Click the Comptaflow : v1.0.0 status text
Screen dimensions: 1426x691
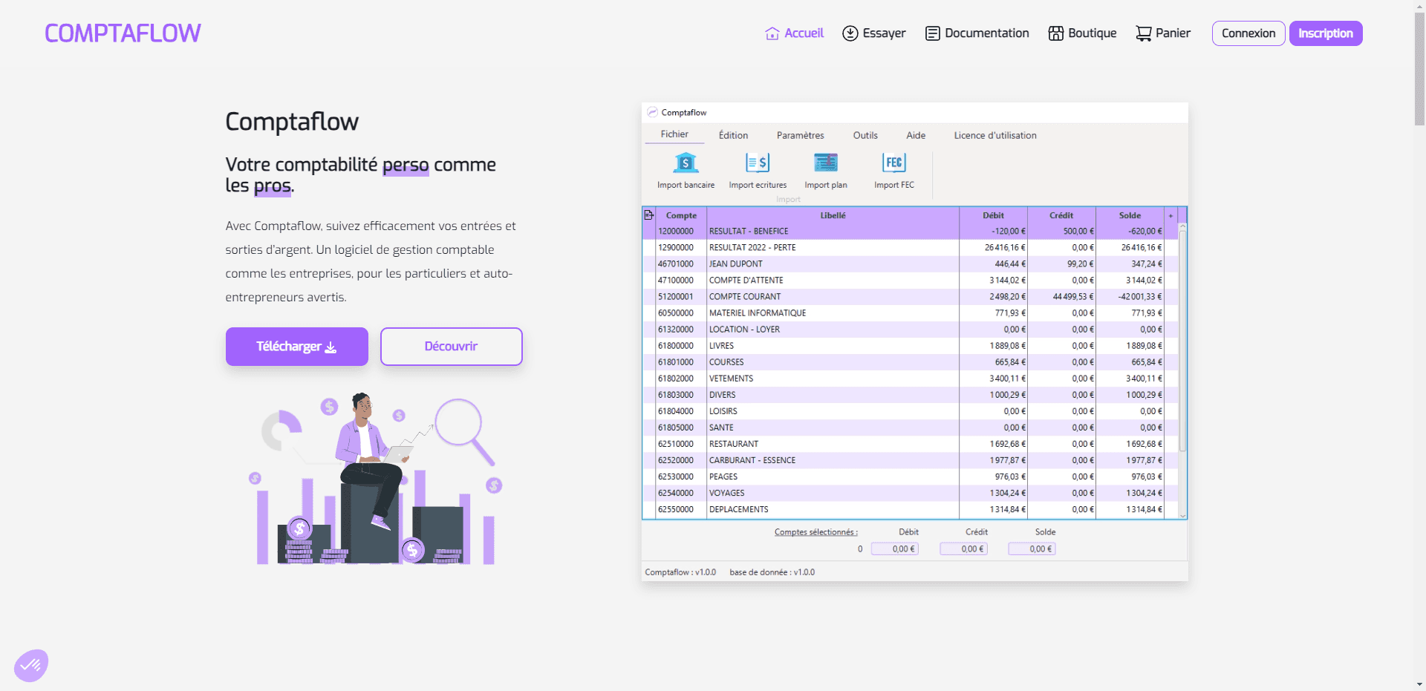click(x=680, y=572)
